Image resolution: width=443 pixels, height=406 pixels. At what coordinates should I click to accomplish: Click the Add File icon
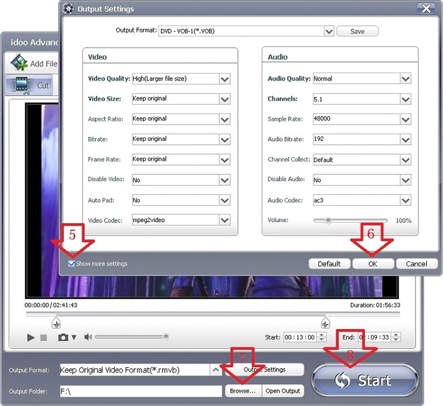pos(20,63)
